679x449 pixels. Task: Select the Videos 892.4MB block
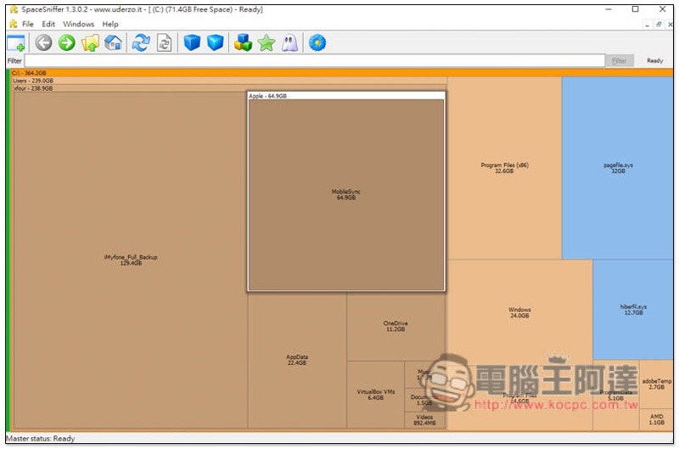pos(424,420)
